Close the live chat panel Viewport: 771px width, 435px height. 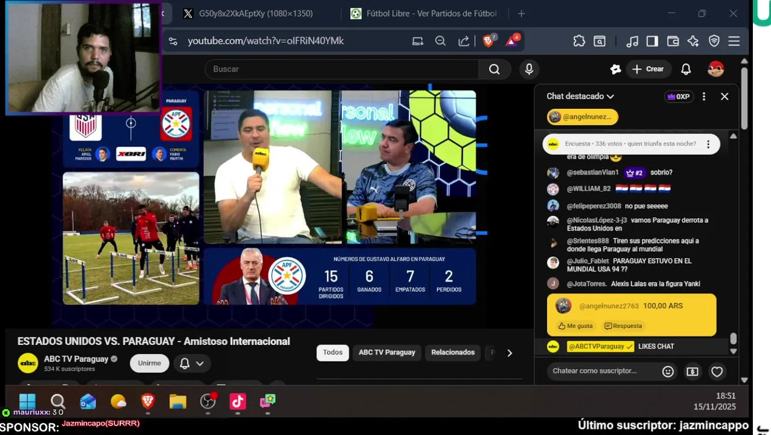pyautogui.click(x=724, y=97)
